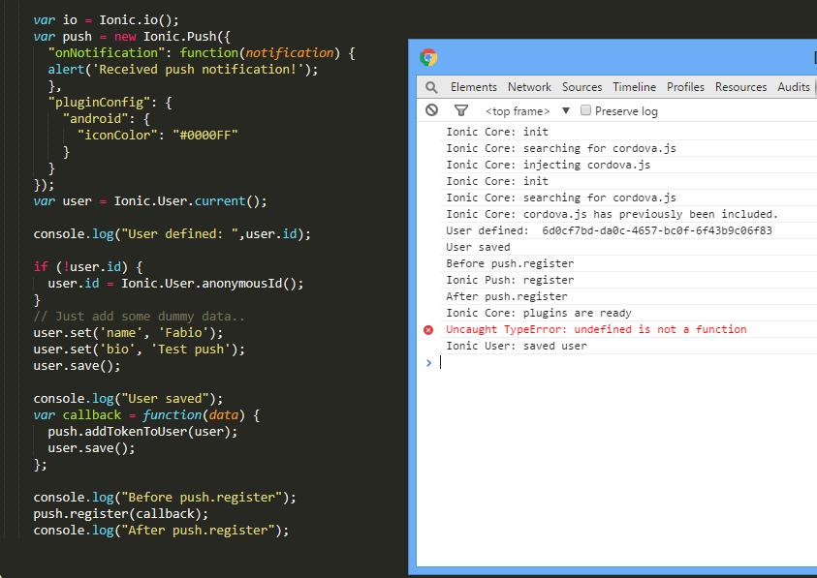
Task: Select the 'Ionic Push: register' log line
Action: click(x=510, y=280)
